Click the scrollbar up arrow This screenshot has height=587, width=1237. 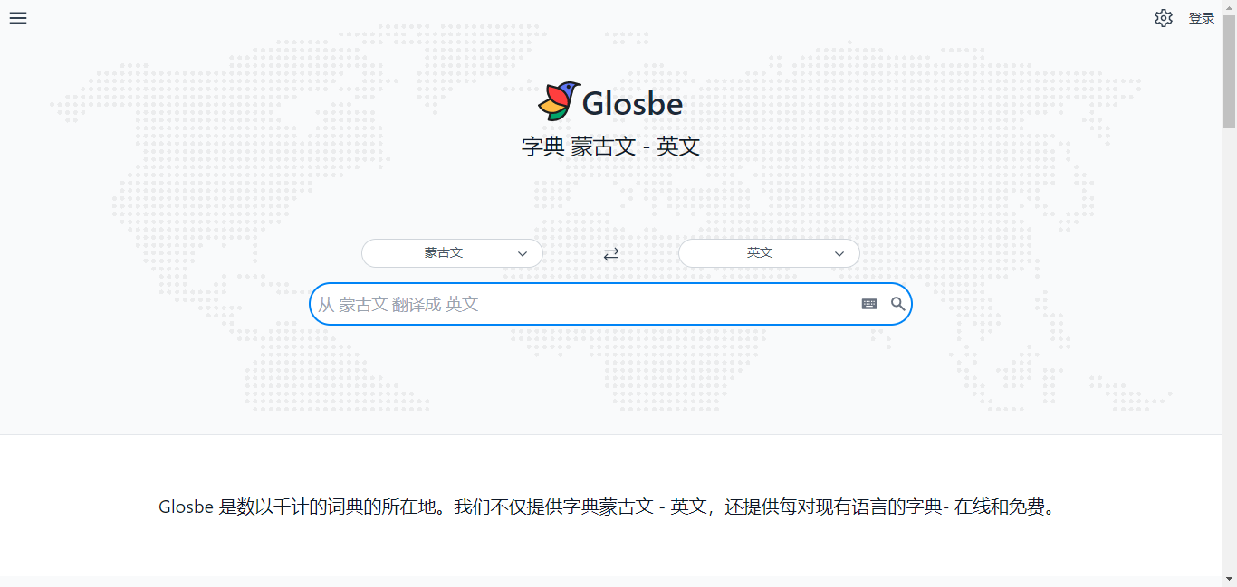tap(1229, 7)
